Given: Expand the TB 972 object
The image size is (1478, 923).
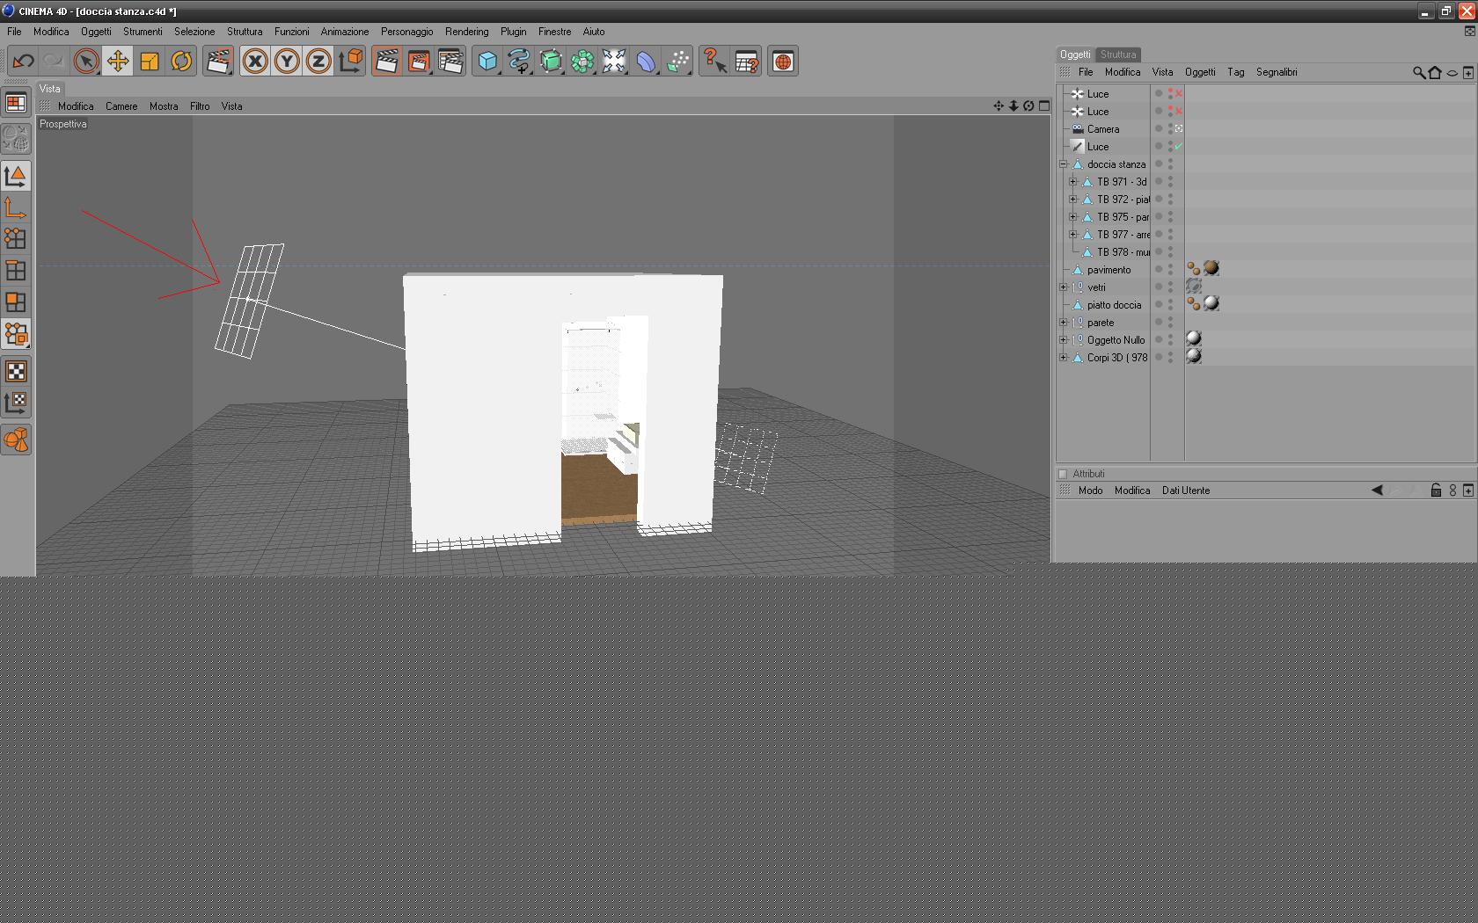Looking at the screenshot, I should 1073,200.
